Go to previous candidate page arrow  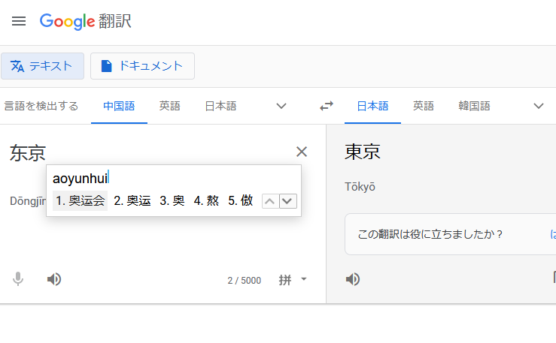click(270, 201)
